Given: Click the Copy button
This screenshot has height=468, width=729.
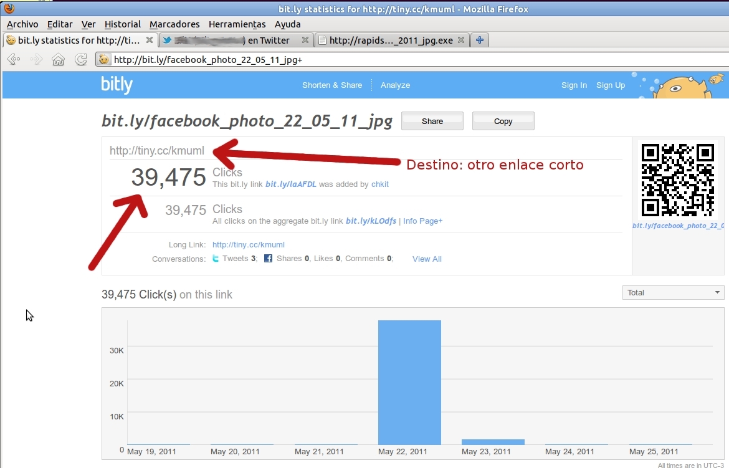Looking at the screenshot, I should pos(503,121).
